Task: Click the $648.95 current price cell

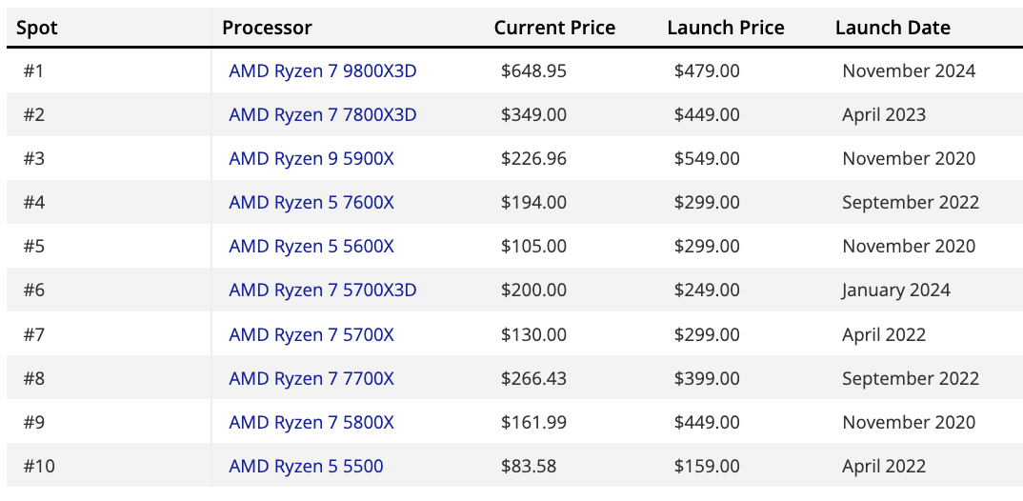Action: 533,71
